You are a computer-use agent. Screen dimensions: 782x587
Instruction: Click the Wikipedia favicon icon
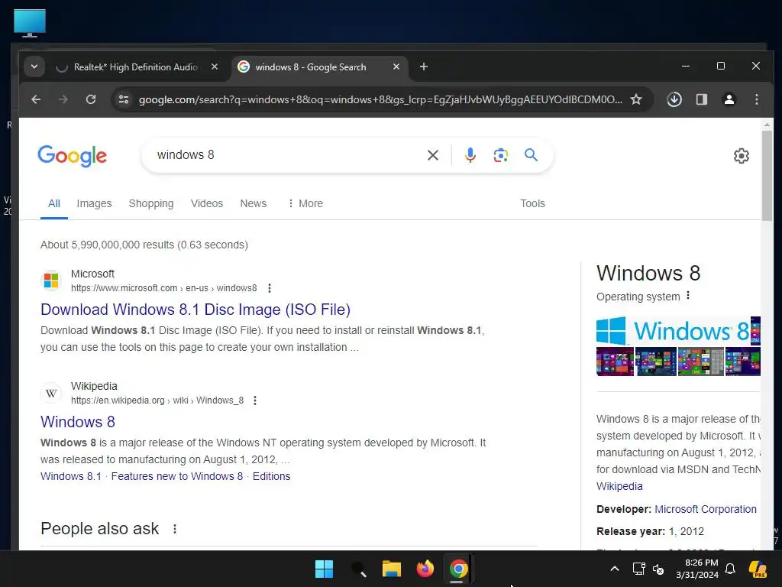(x=51, y=393)
